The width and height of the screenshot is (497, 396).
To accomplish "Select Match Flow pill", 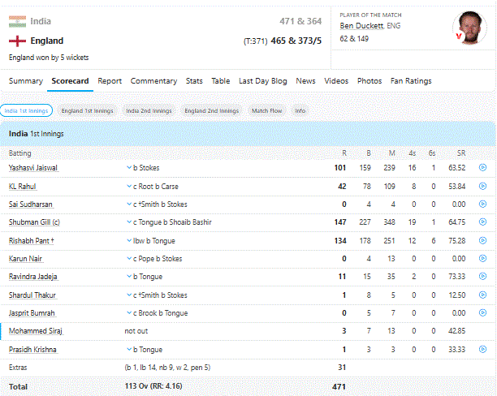I will [266, 110].
